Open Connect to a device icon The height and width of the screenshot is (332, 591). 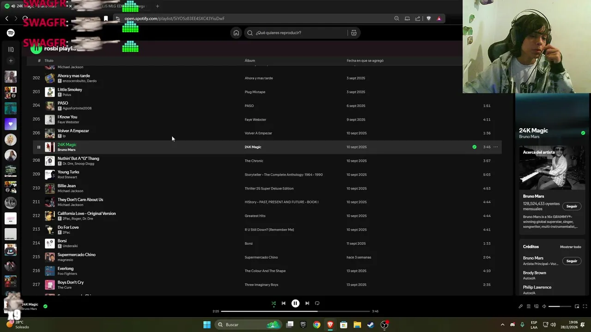click(x=536, y=306)
